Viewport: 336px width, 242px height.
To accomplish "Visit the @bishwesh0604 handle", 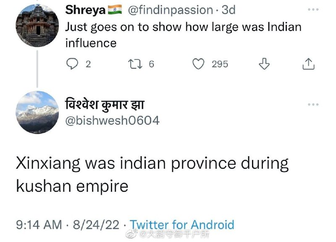I will click(112, 121).
